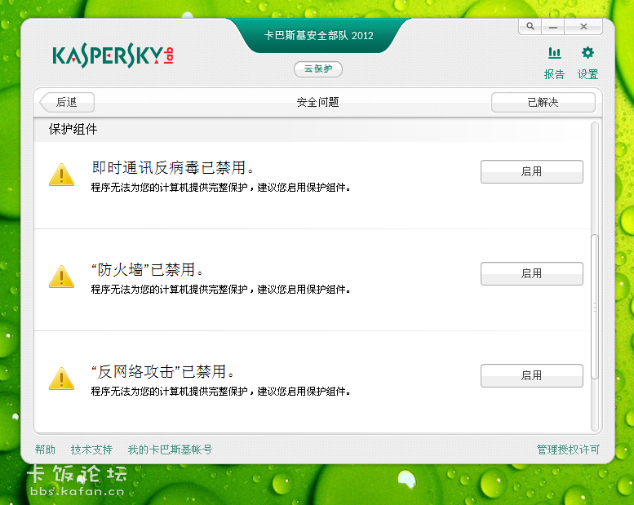
Task: Select text “反网络攻击”已禁用。
Action: 162,371
